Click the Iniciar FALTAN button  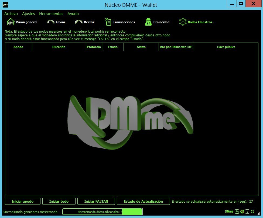click(x=96, y=201)
